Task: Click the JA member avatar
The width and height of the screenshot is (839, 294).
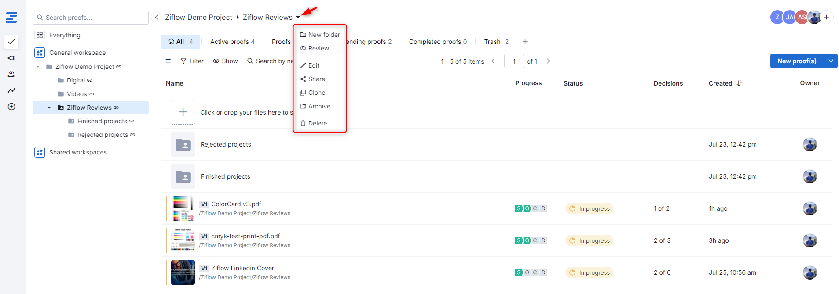Action: click(790, 17)
